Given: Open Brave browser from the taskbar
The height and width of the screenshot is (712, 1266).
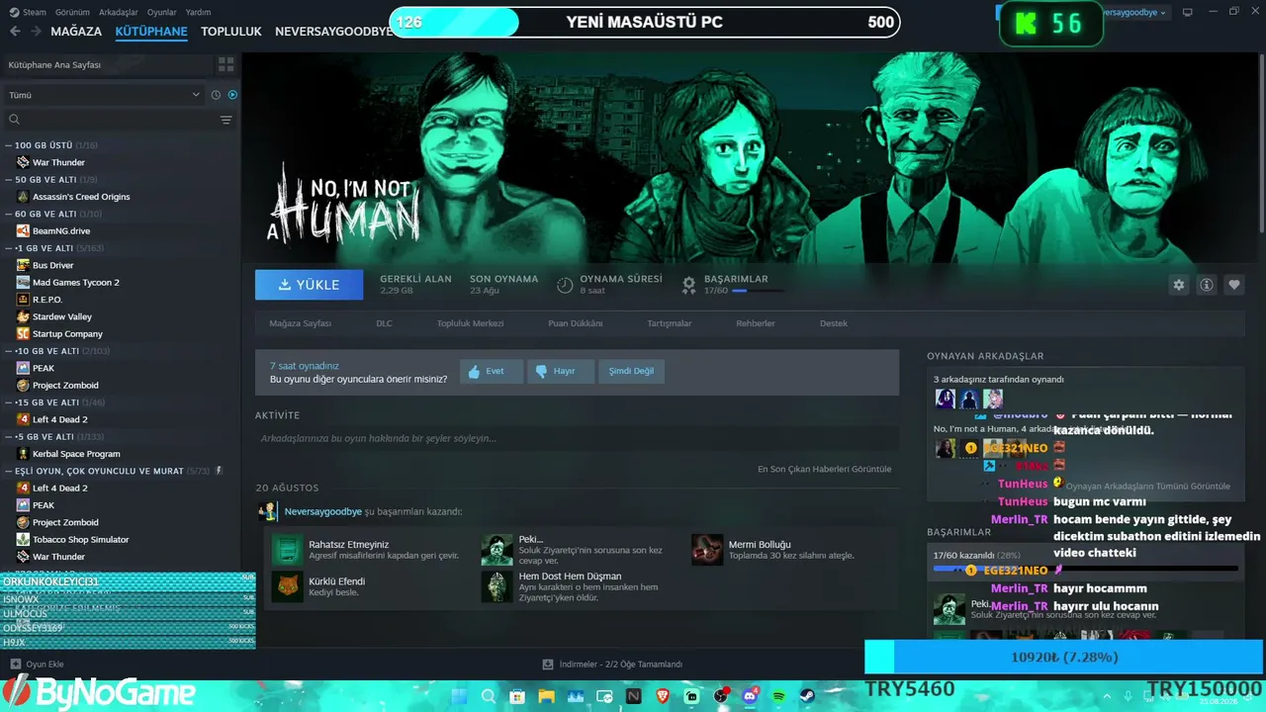Looking at the screenshot, I should 663,696.
